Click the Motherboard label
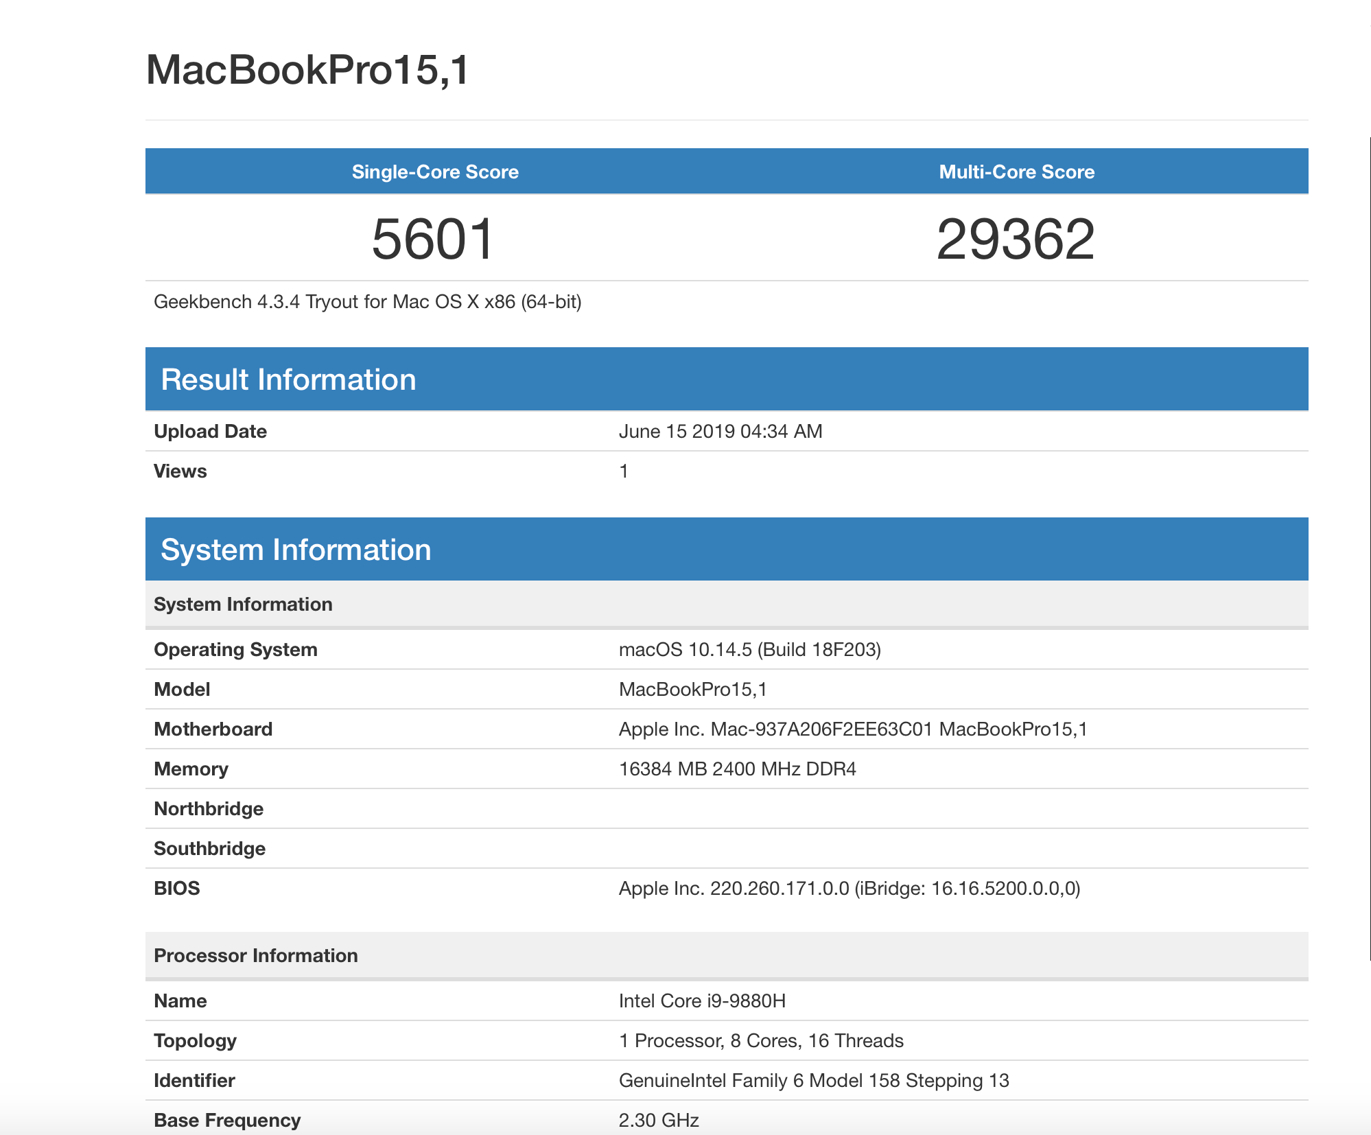 click(x=213, y=729)
